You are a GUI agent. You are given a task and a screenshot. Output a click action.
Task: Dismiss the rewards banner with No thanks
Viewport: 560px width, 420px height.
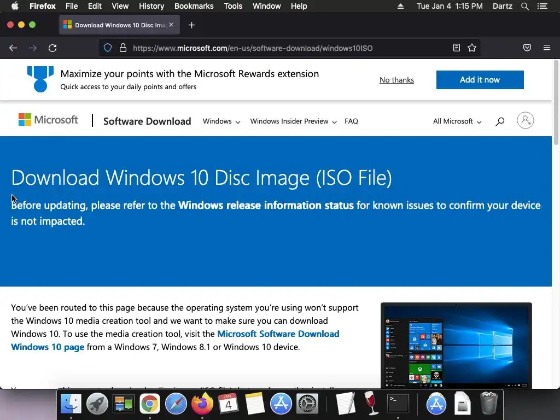pyautogui.click(x=396, y=80)
